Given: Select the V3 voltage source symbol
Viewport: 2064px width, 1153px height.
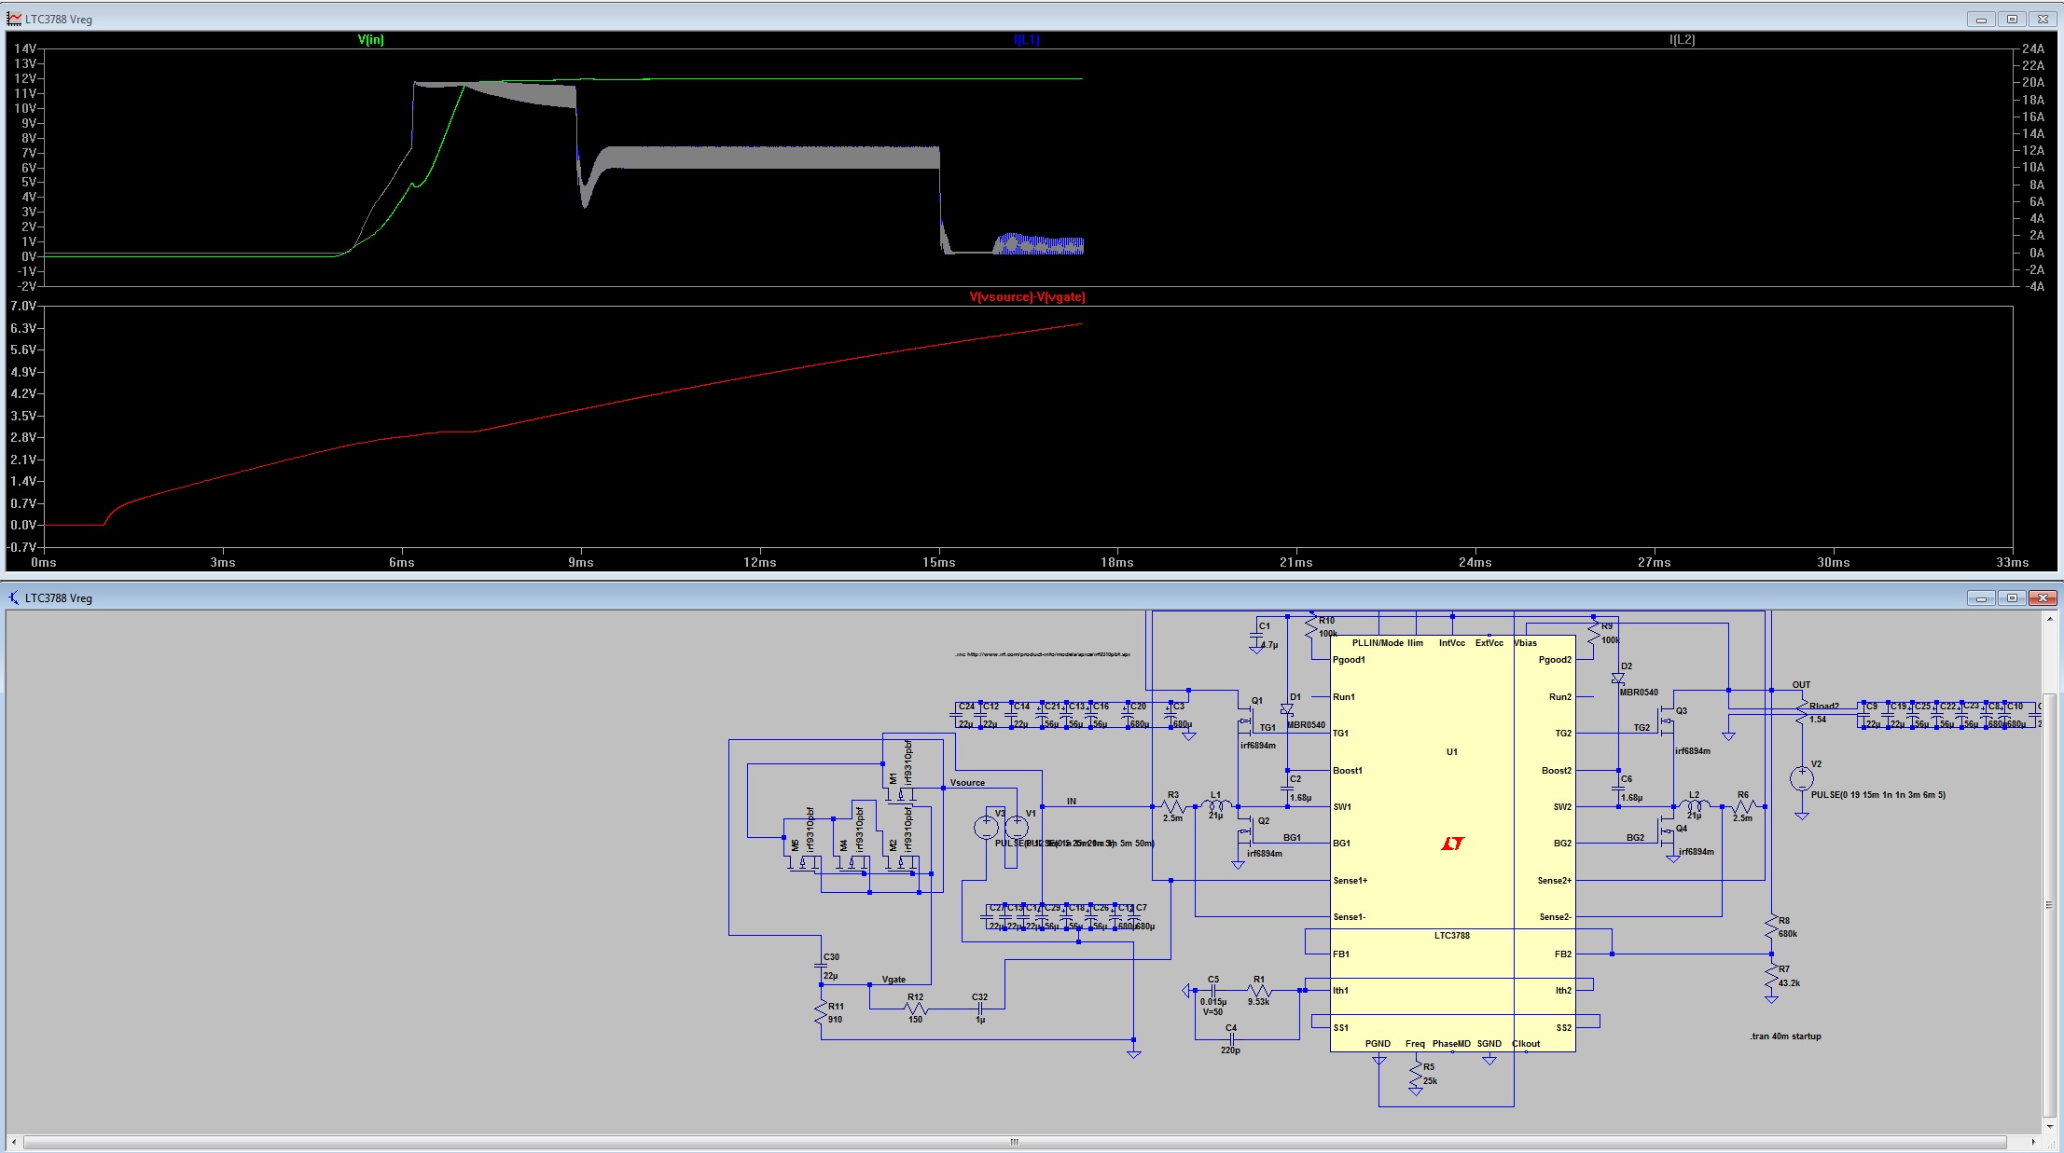Looking at the screenshot, I should click(986, 827).
